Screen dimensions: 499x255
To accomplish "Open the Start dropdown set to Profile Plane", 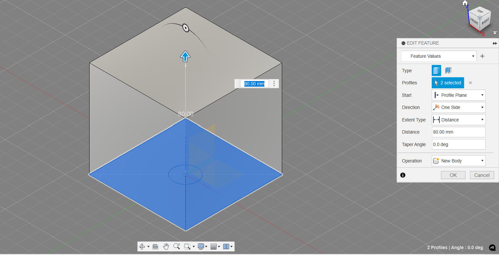I will pos(459,95).
